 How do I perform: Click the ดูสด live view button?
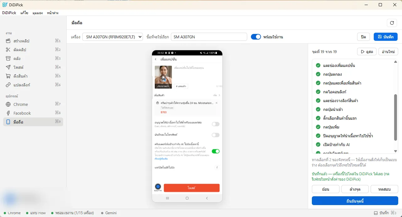tap(367, 52)
